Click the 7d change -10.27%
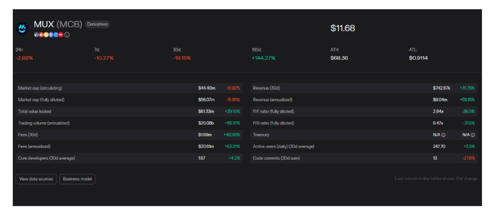489x215 pixels. click(104, 58)
